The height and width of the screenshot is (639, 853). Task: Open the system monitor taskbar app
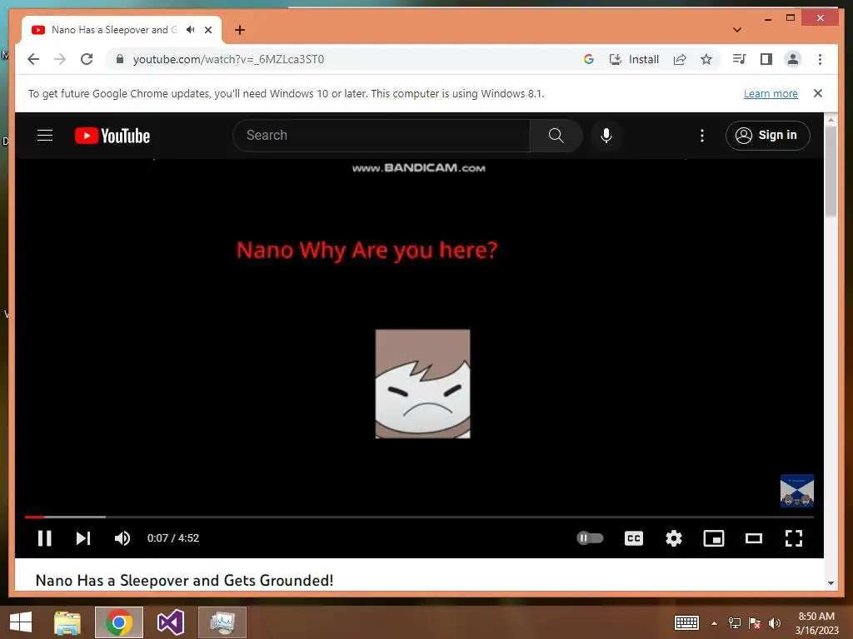pyautogui.click(x=222, y=622)
